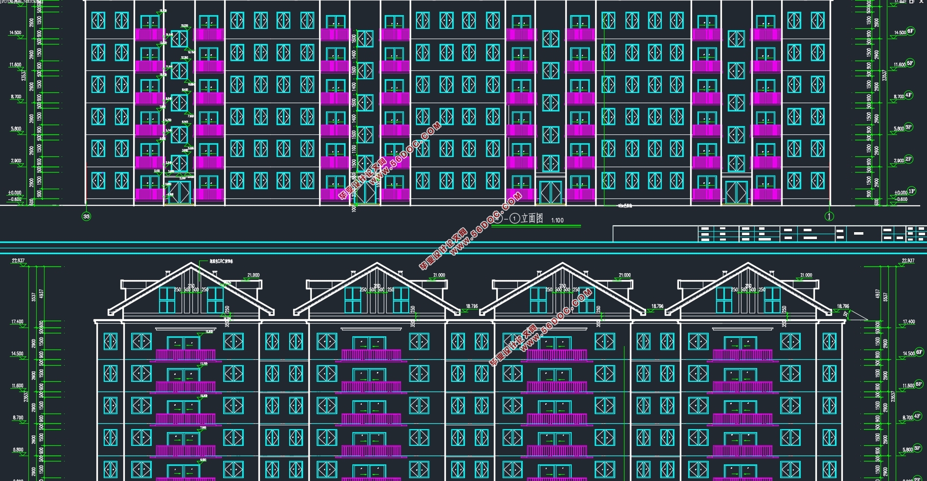Screen dimensions: 927x481
Task: Select the 5F floor bubble in upper elevation
Action: point(910,63)
